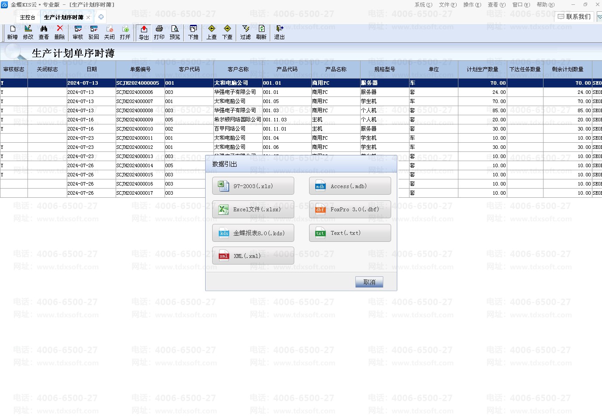Click the 驳回 (Reject) toolbar icon
Screen dimensions: 602x416
tap(94, 33)
